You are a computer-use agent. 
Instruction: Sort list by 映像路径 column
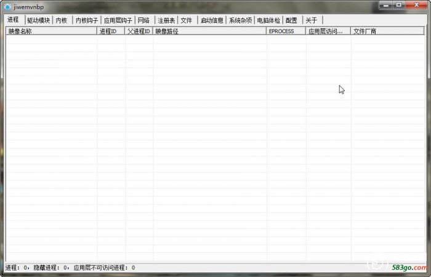[209, 31]
